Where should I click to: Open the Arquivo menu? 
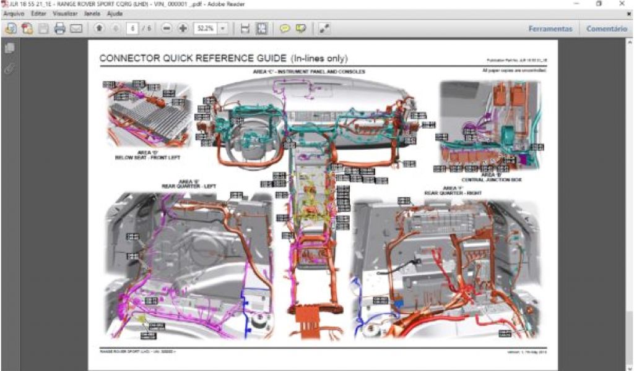[x=14, y=13]
